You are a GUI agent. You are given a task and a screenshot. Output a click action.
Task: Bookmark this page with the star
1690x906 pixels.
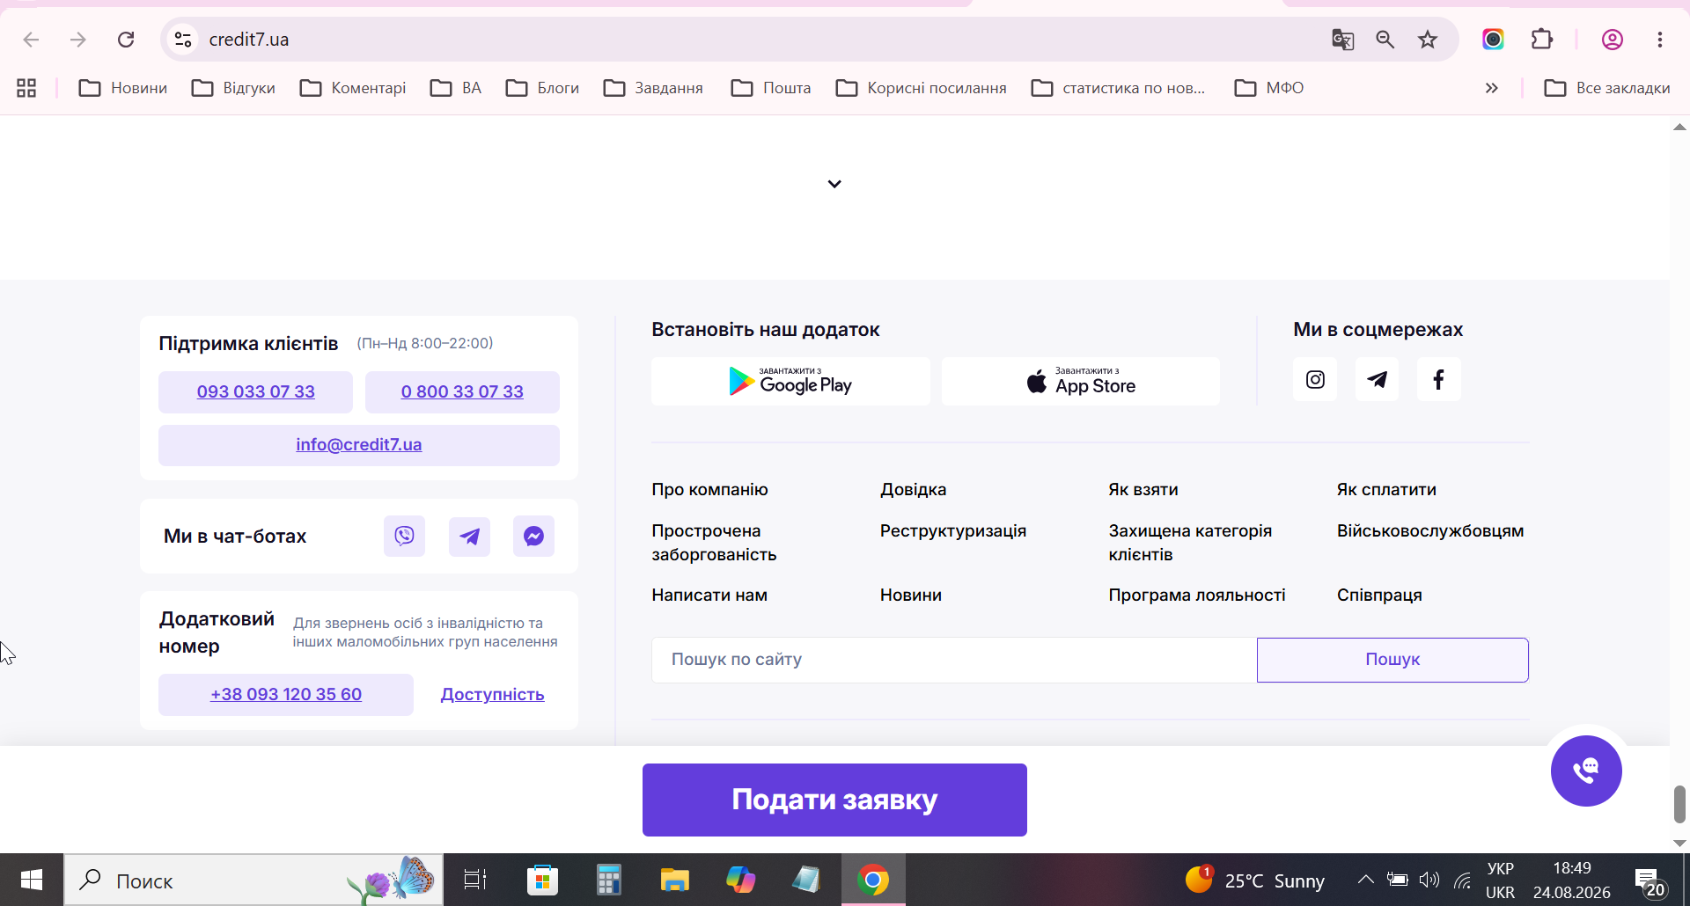point(1428,40)
